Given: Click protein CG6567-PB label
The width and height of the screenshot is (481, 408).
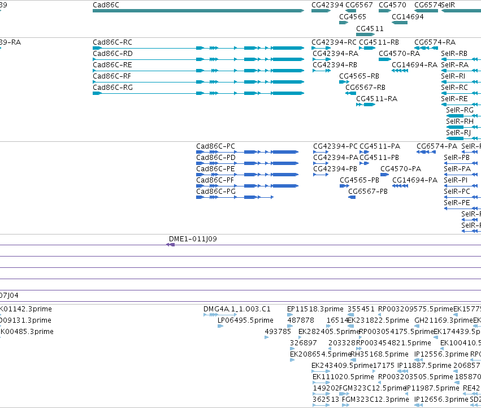Looking at the screenshot, I should point(368,192).
